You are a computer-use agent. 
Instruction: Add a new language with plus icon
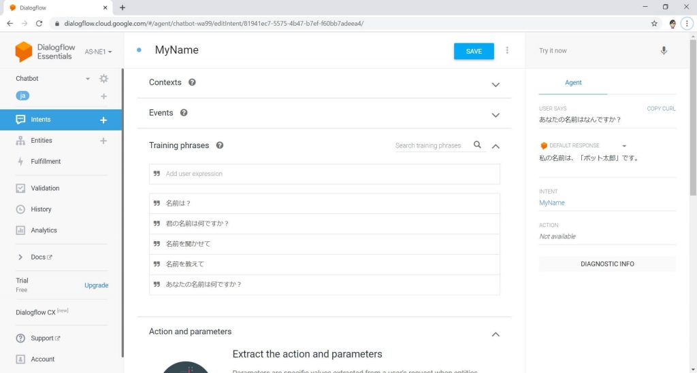click(x=103, y=96)
